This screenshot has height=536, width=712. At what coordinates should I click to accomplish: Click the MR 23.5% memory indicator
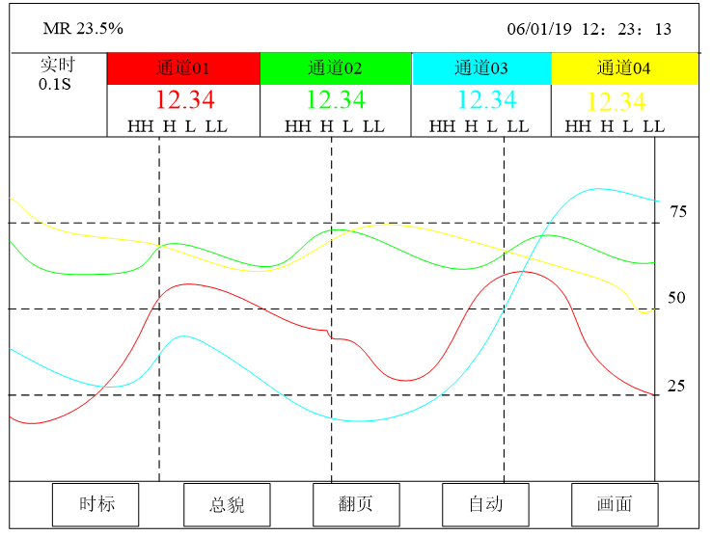[83, 29]
